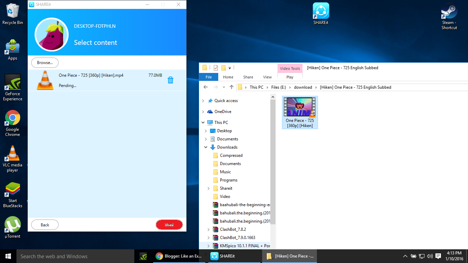Expand Desktop tree node
The image size is (468, 263).
pyautogui.click(x=206, y=131)
